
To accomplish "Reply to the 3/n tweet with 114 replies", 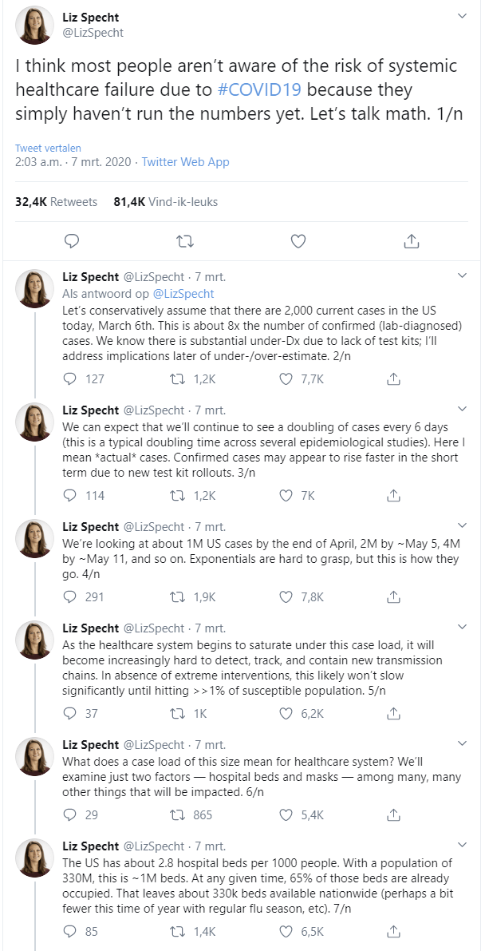I will 69,495.
